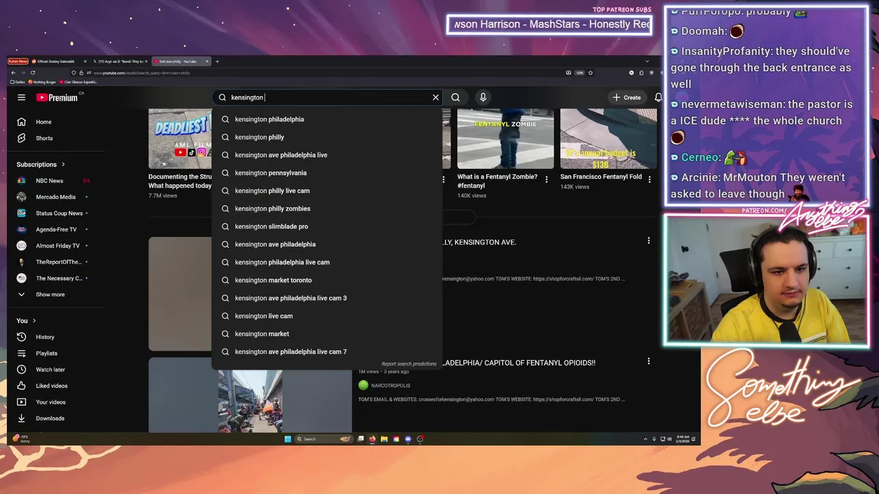Choose suggestion kensington market
The height and width of the screenshot is (494, 879).
point(327,333)
